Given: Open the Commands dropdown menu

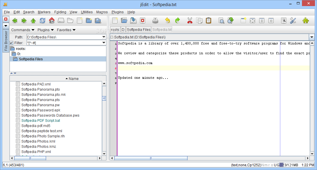Looking at the screenshot, I should click(x=23, y=30).
